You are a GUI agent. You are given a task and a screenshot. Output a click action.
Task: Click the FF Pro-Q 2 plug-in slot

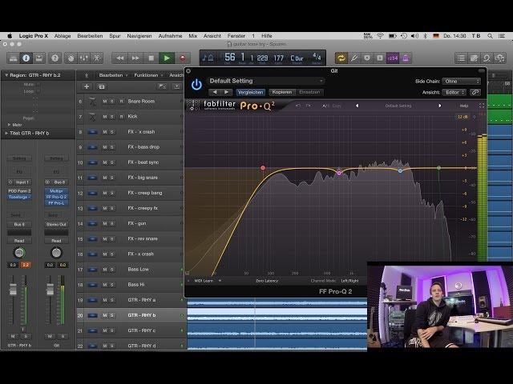(56, 197)
